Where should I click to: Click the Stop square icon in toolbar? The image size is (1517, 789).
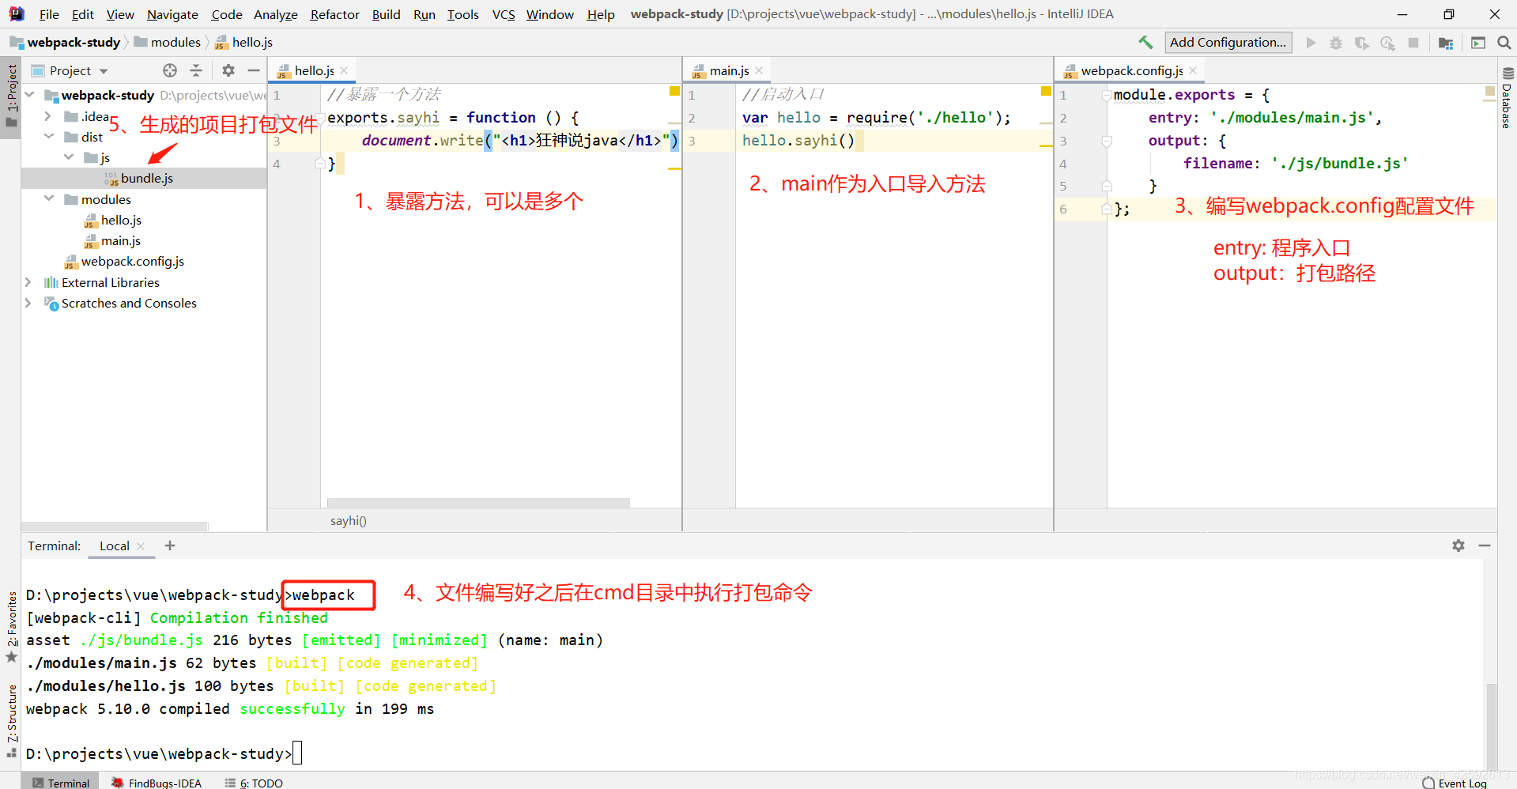(x=1413, y=43)
